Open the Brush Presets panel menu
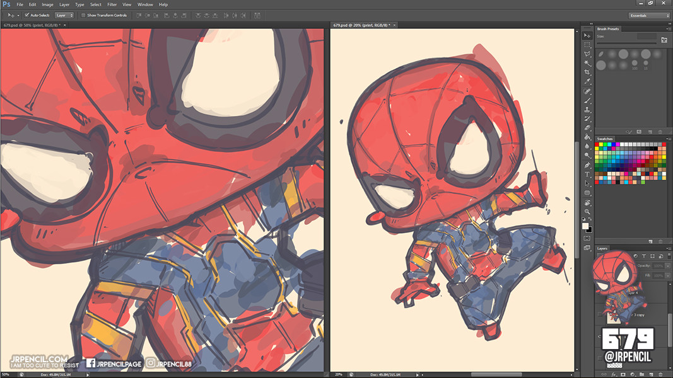The height and width of the screenshot is (378, 673). 669,29
